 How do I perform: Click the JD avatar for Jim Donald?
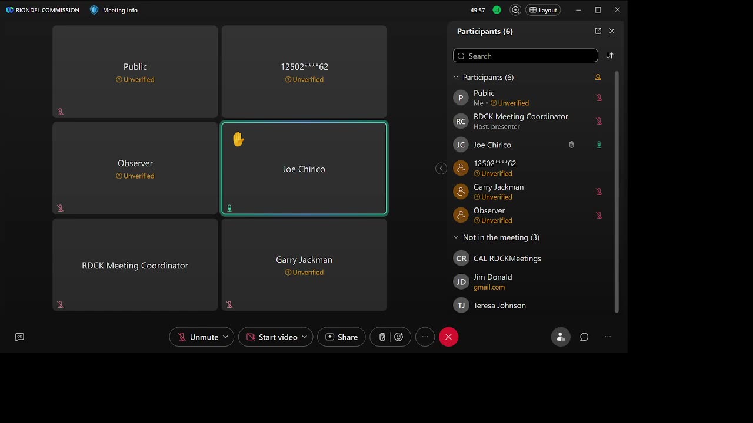461,282
